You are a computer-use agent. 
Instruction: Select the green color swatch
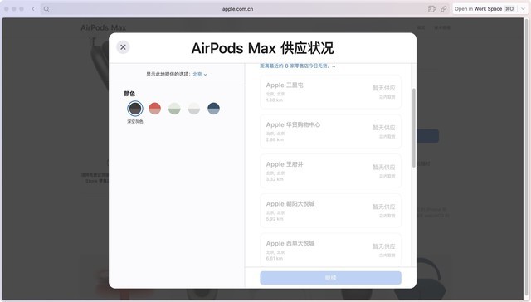coord(174,109)
